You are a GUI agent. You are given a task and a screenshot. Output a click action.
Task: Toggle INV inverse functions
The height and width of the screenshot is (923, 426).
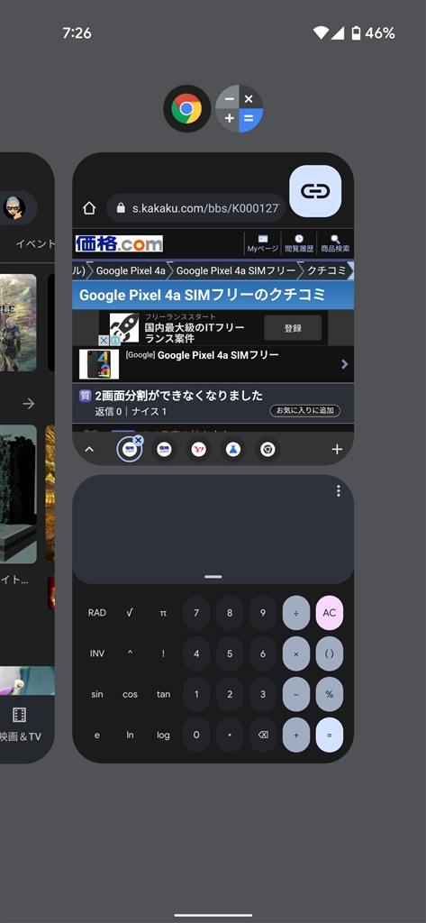97,653
